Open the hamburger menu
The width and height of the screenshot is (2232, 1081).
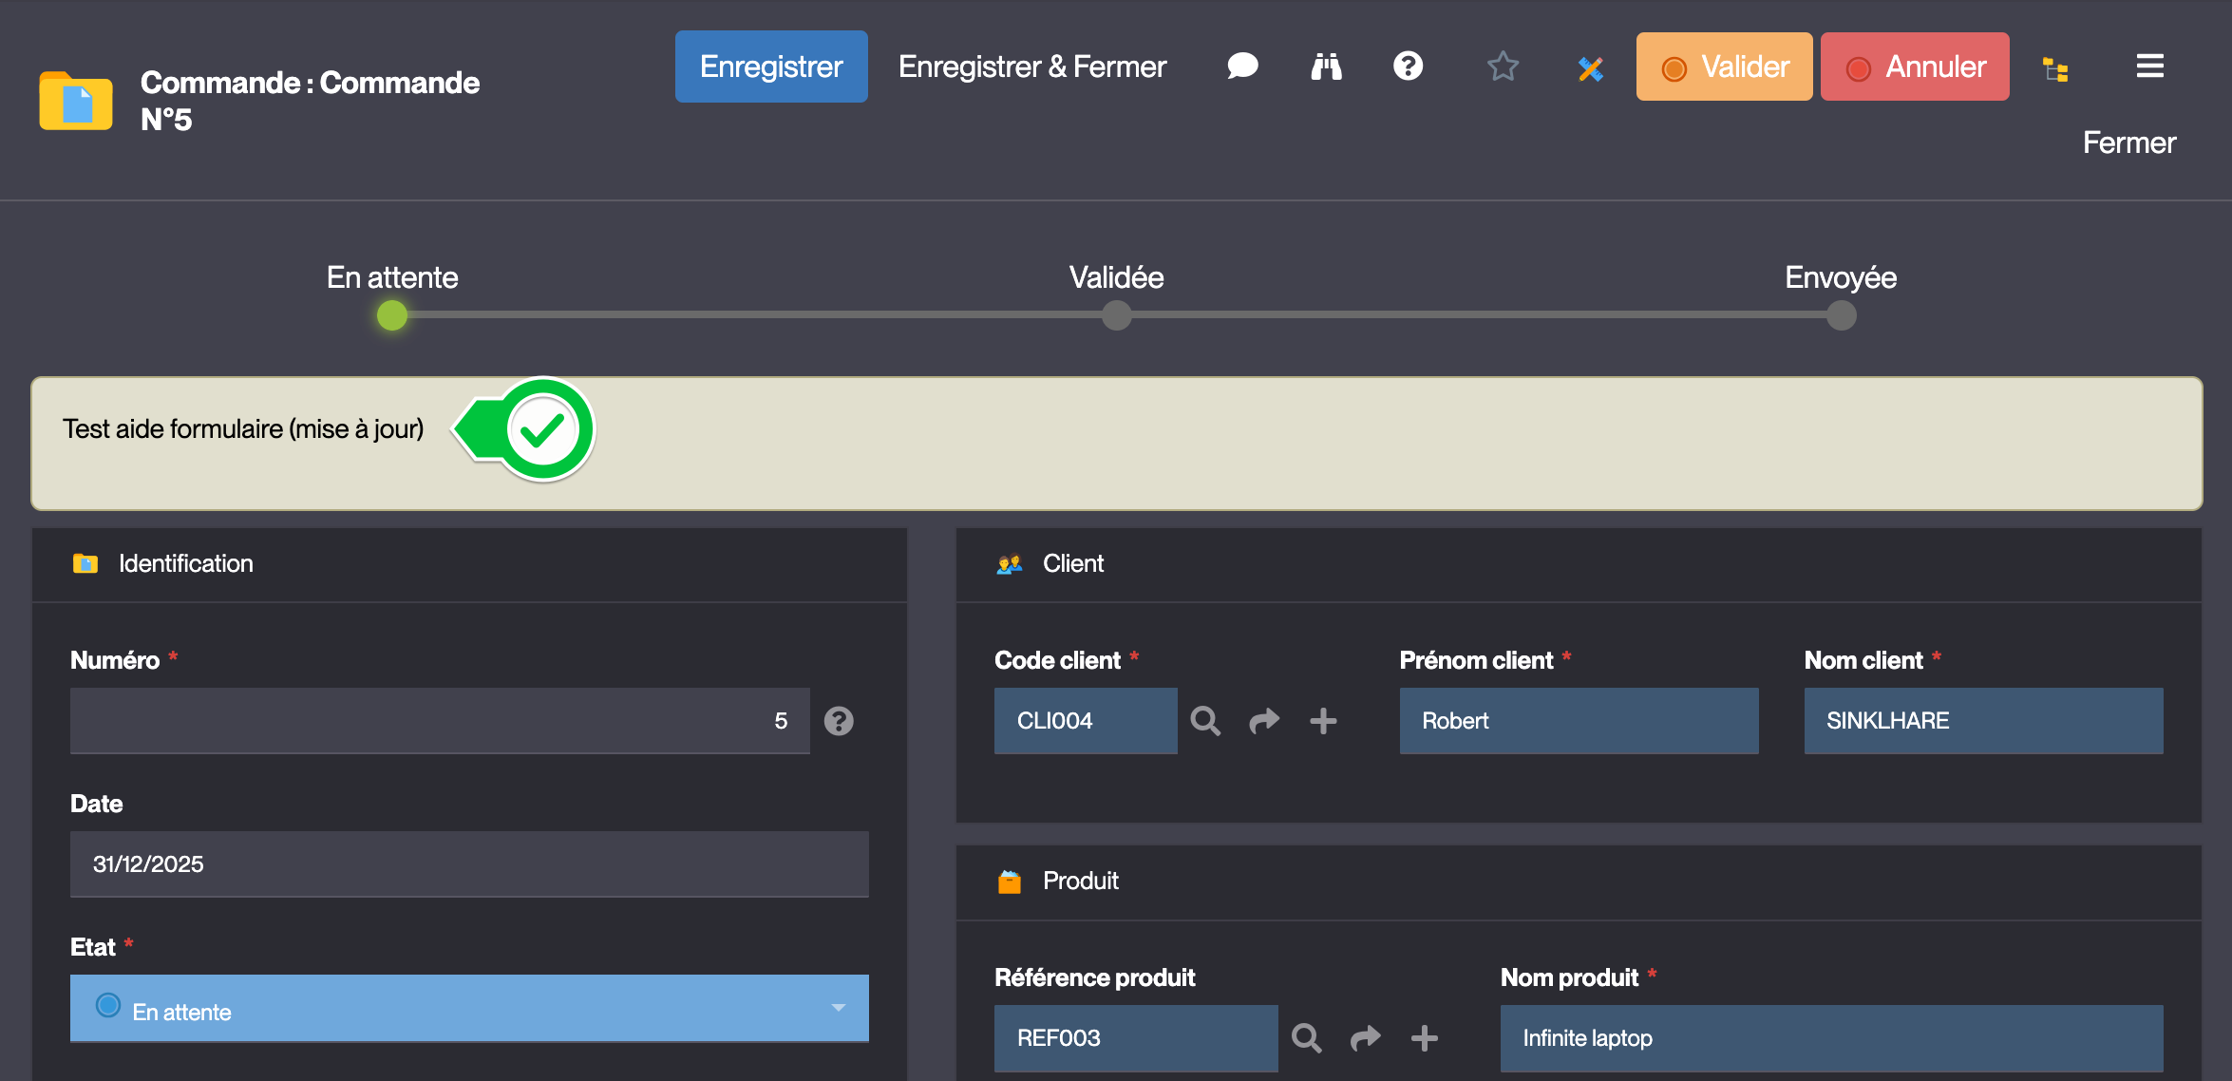pyautogui.click(x=2149, y=66)
